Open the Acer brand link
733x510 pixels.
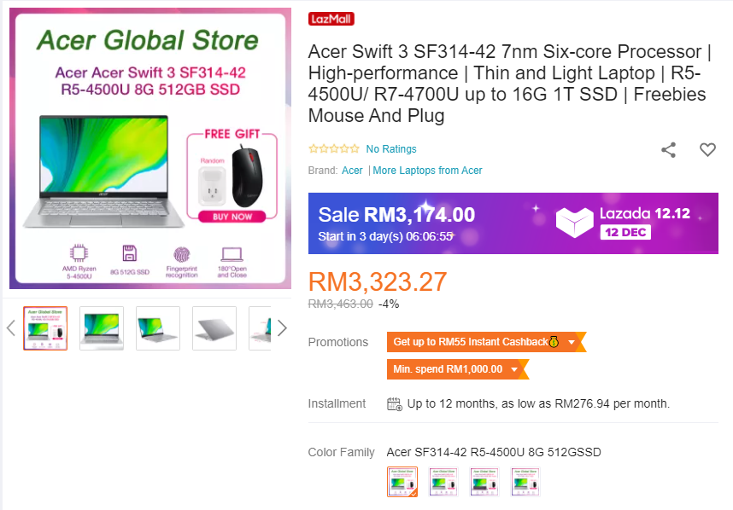coord(352,171)
